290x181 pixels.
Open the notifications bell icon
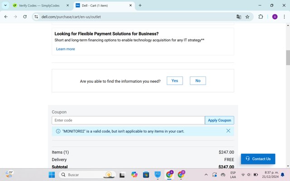[x=283, y=175]
